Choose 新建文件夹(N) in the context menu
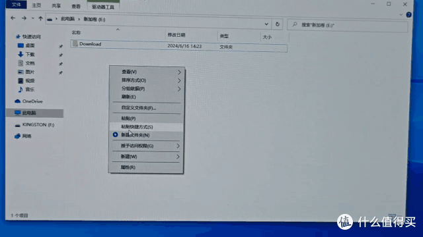Viewport: 423px width, 237px height. [147, 135]
